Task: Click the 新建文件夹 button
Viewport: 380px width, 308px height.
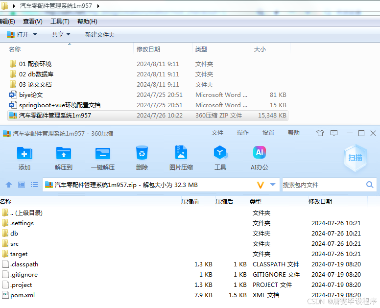Action: pos(99,35)
